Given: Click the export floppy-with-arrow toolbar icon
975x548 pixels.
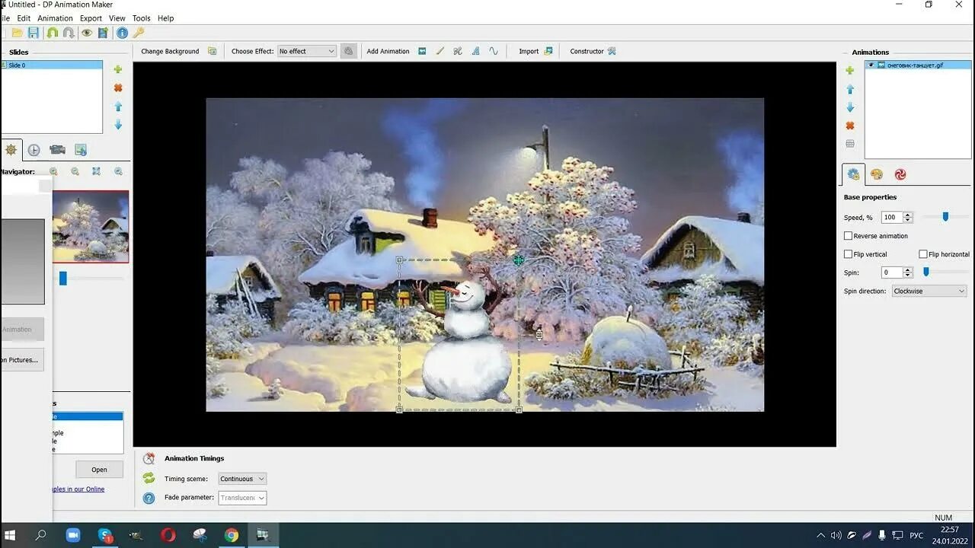Looking at the screenshot, I should (x=103, y=33).
